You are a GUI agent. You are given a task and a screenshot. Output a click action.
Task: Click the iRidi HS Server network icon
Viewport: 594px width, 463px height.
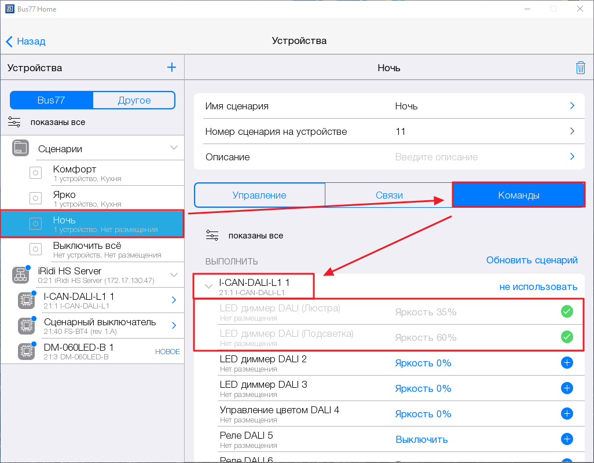pos(21,275)
